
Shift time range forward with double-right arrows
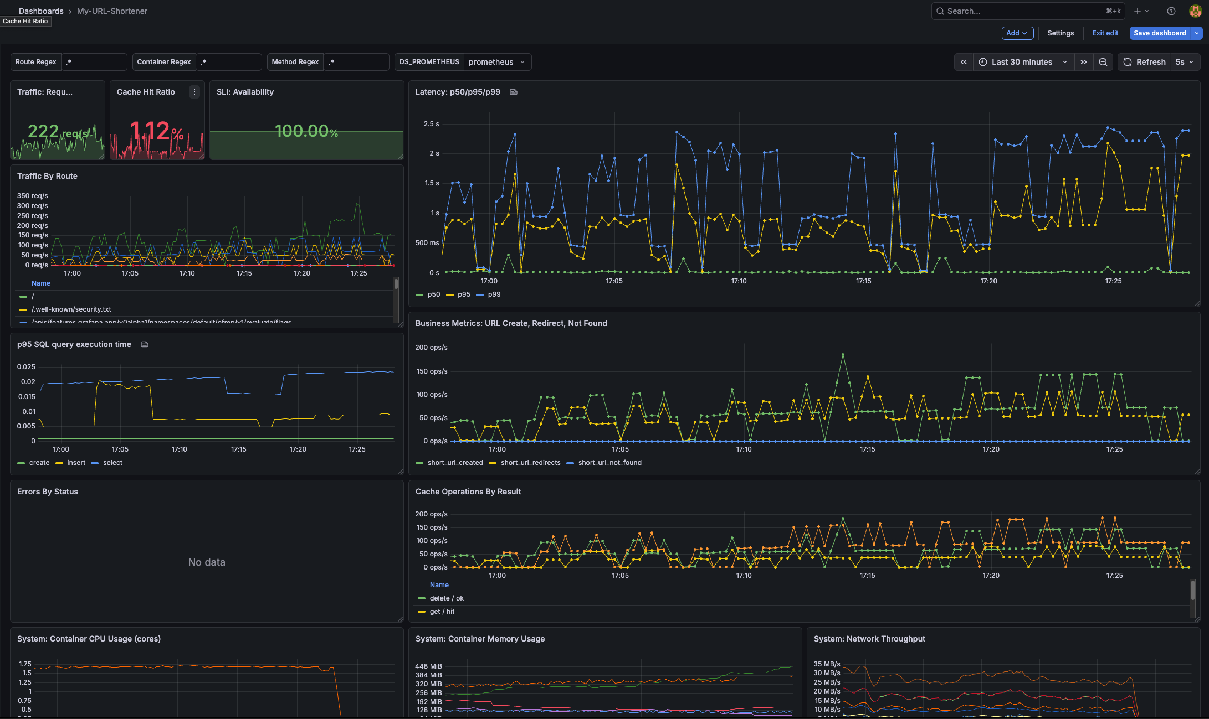1084,62
